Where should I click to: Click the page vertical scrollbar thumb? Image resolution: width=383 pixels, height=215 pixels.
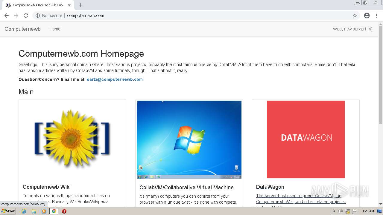click(381, 75)
